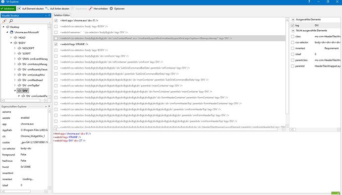Click the AppPath property value
This screenshot has width=342, height=195.
click(x=34, y=130)
